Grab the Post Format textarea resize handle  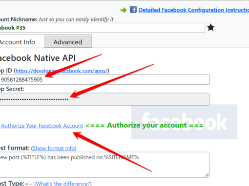(207, 175)
